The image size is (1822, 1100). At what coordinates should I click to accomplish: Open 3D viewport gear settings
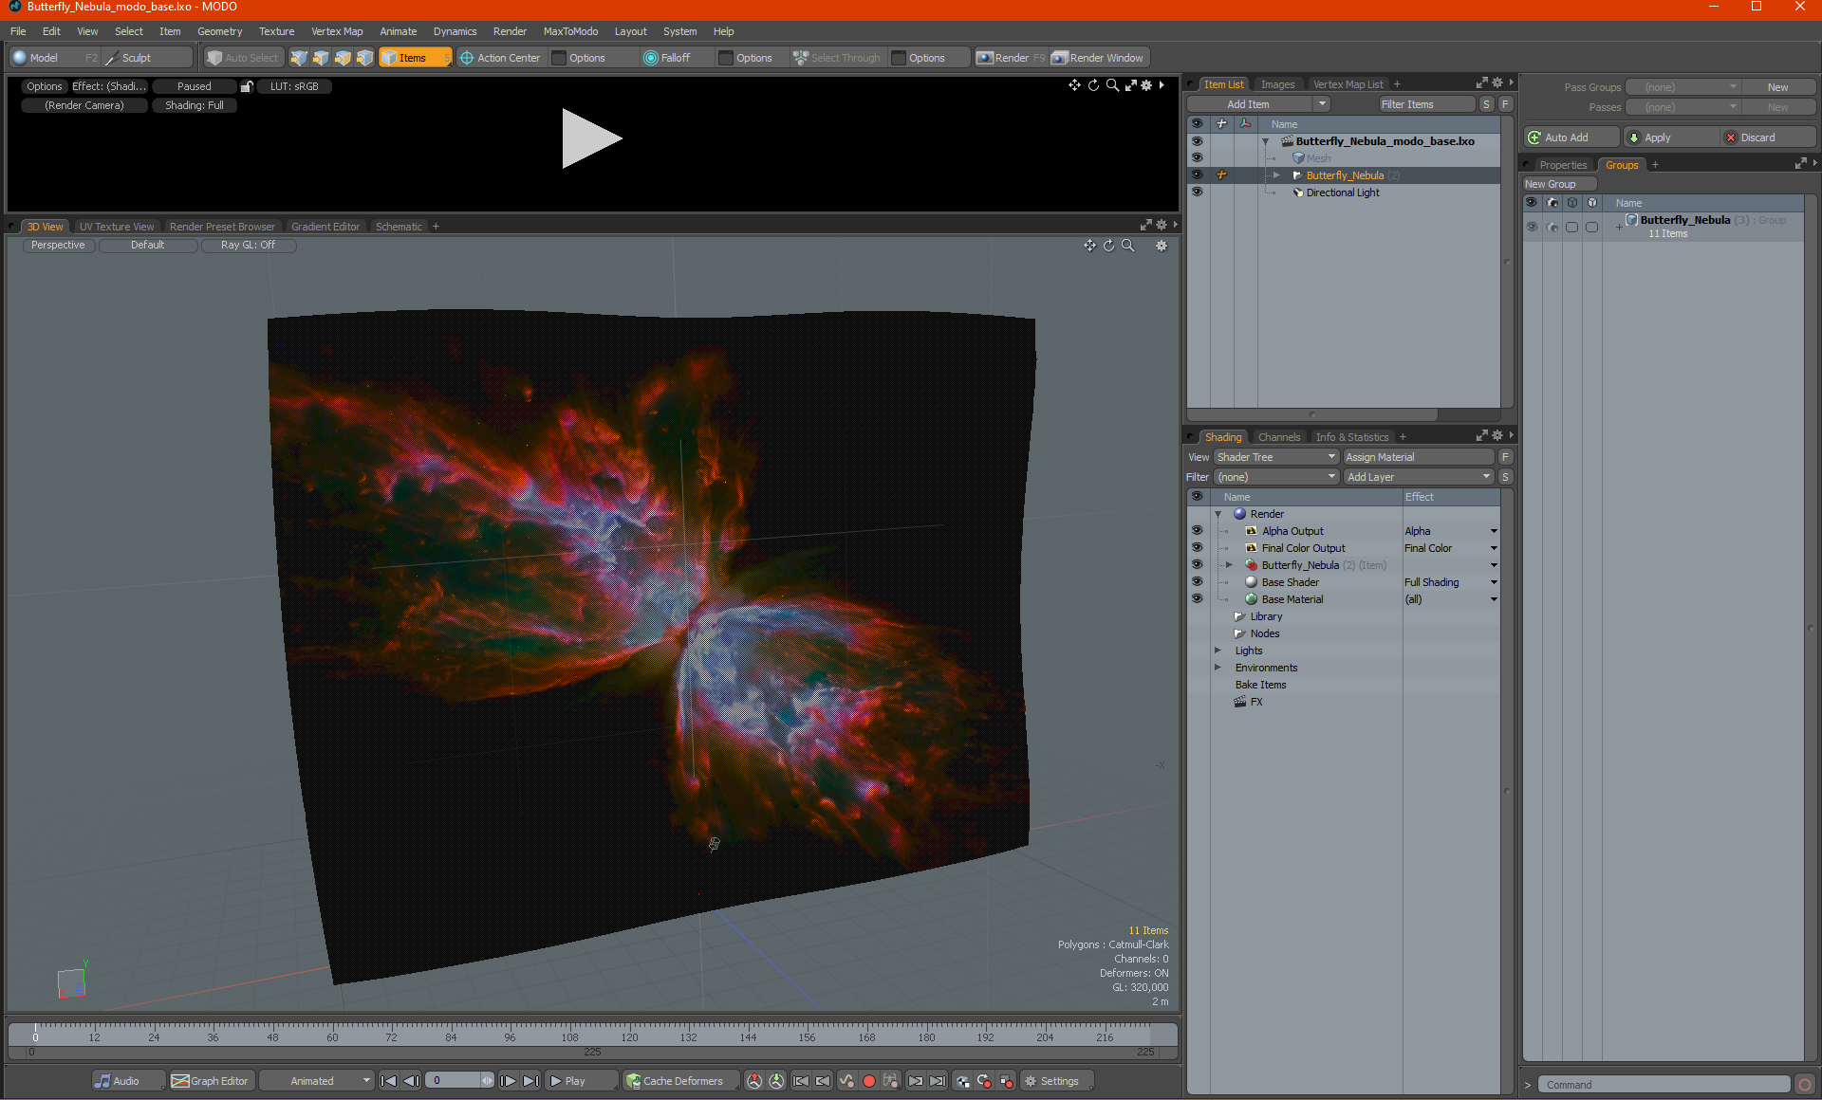1162,246
